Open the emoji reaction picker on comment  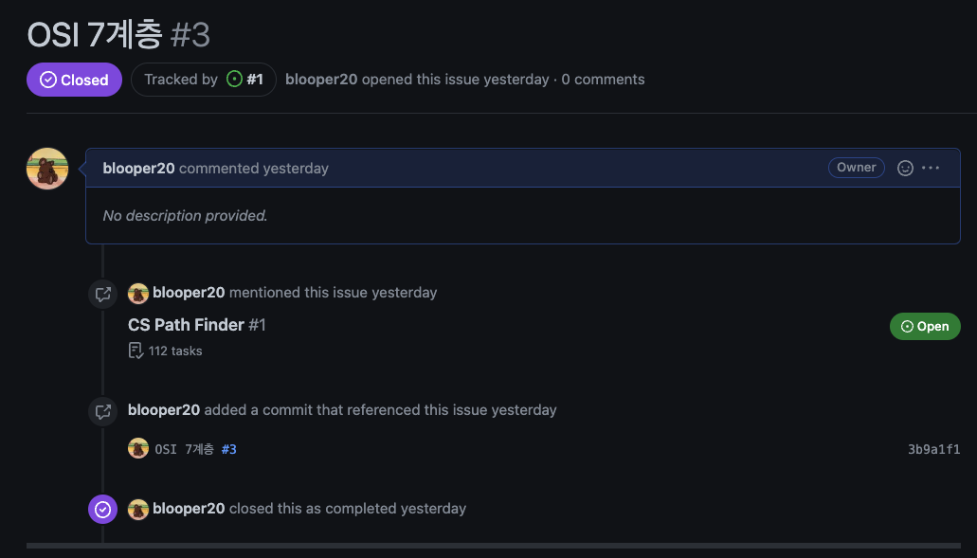(905, 168)
